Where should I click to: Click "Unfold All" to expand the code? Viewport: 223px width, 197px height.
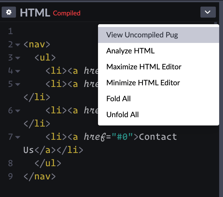(x=123, y=114)
